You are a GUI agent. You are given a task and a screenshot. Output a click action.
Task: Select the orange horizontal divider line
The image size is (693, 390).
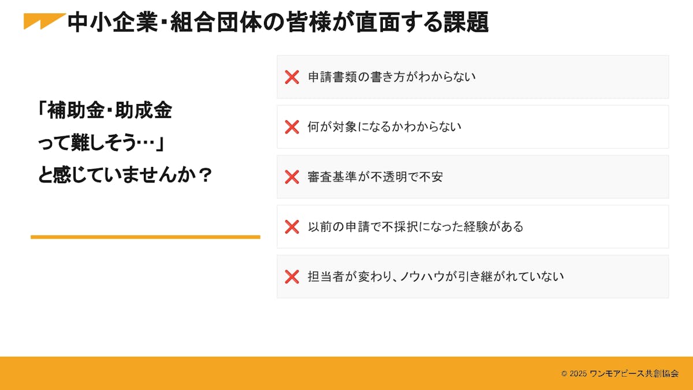pos(146,237)
